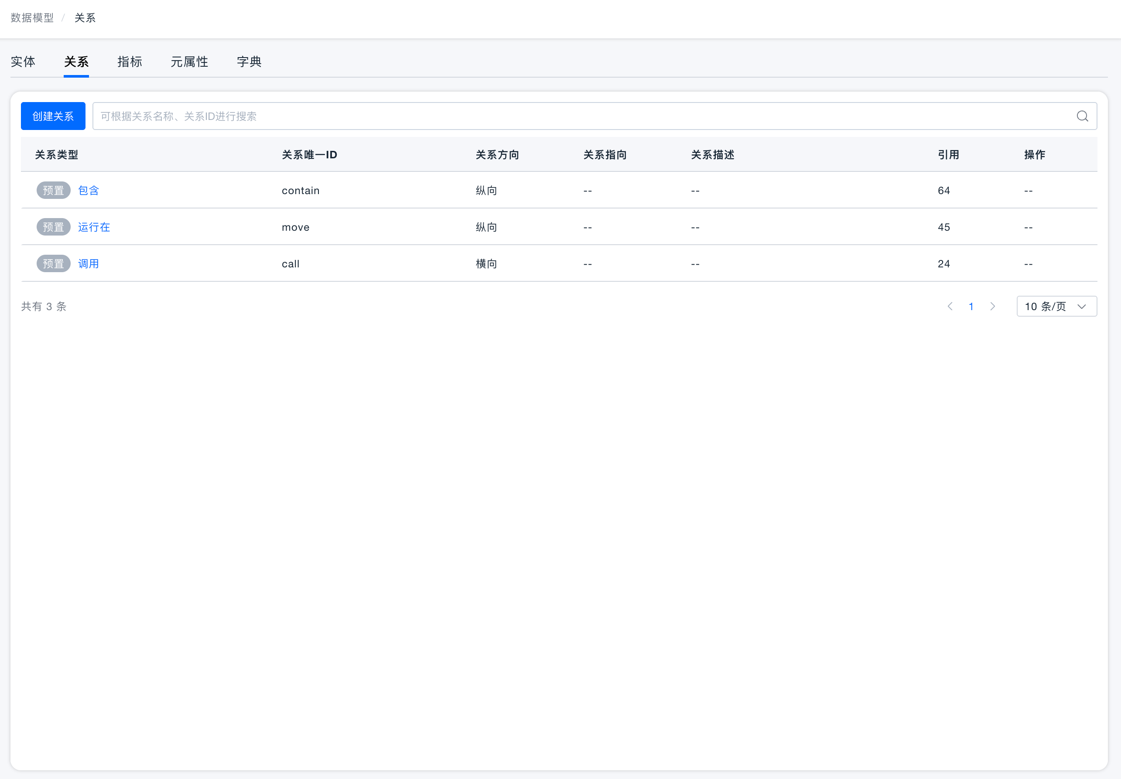The image size is (1121, 779).
Task: Click the 关系唯一ID column header
Action: click(x=309, y=155)
